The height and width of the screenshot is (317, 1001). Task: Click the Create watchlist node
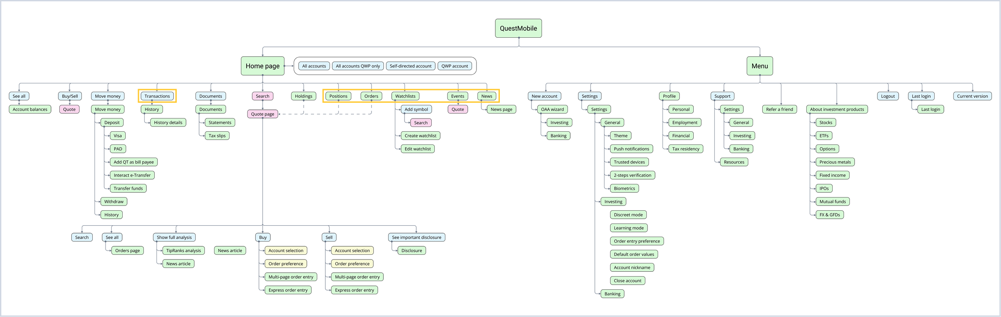pyautogui.click(x=420, y=136)
